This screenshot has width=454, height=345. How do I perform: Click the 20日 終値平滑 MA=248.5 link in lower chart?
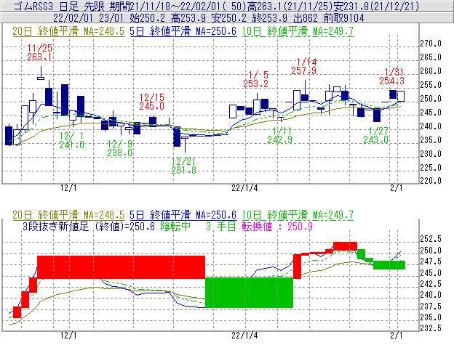point(68,215)
